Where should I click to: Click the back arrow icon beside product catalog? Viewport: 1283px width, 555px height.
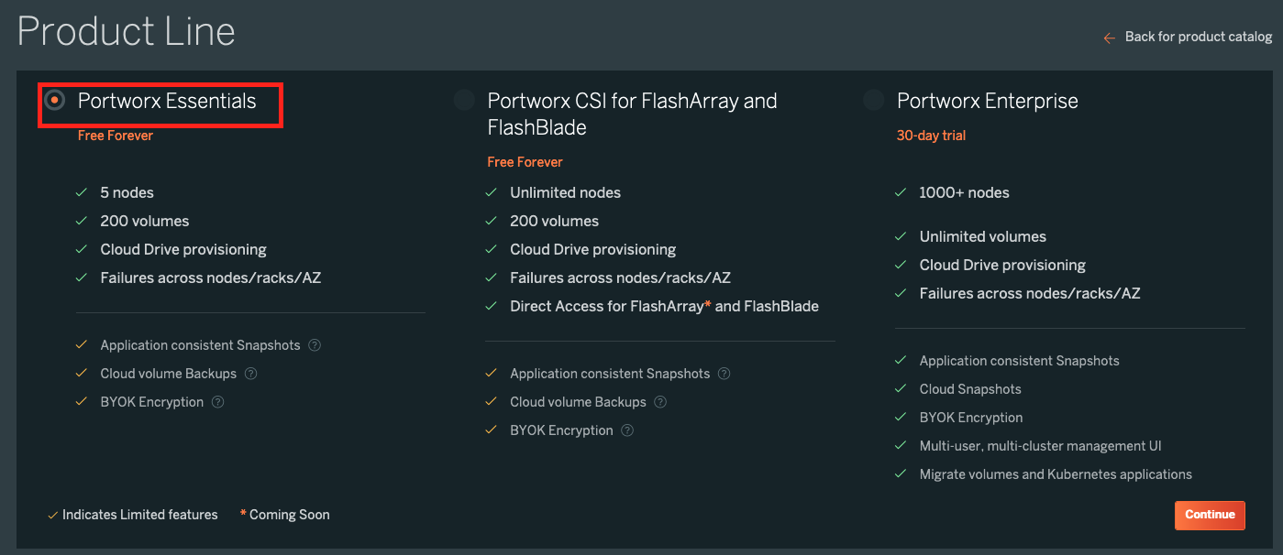coord(1110,38)
